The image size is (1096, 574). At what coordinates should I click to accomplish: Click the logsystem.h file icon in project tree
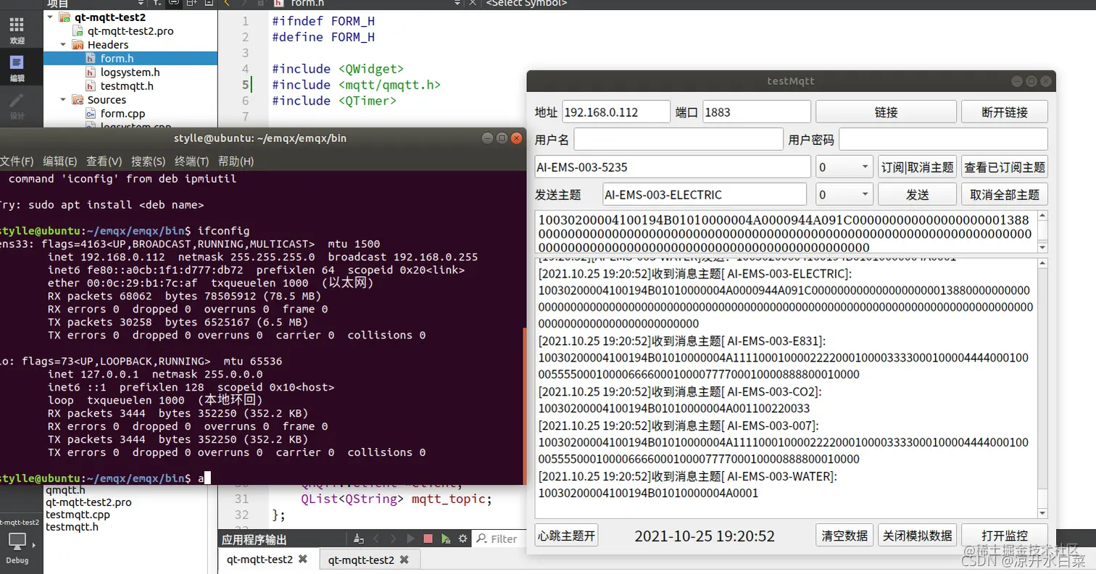click(x=91, y=72)
